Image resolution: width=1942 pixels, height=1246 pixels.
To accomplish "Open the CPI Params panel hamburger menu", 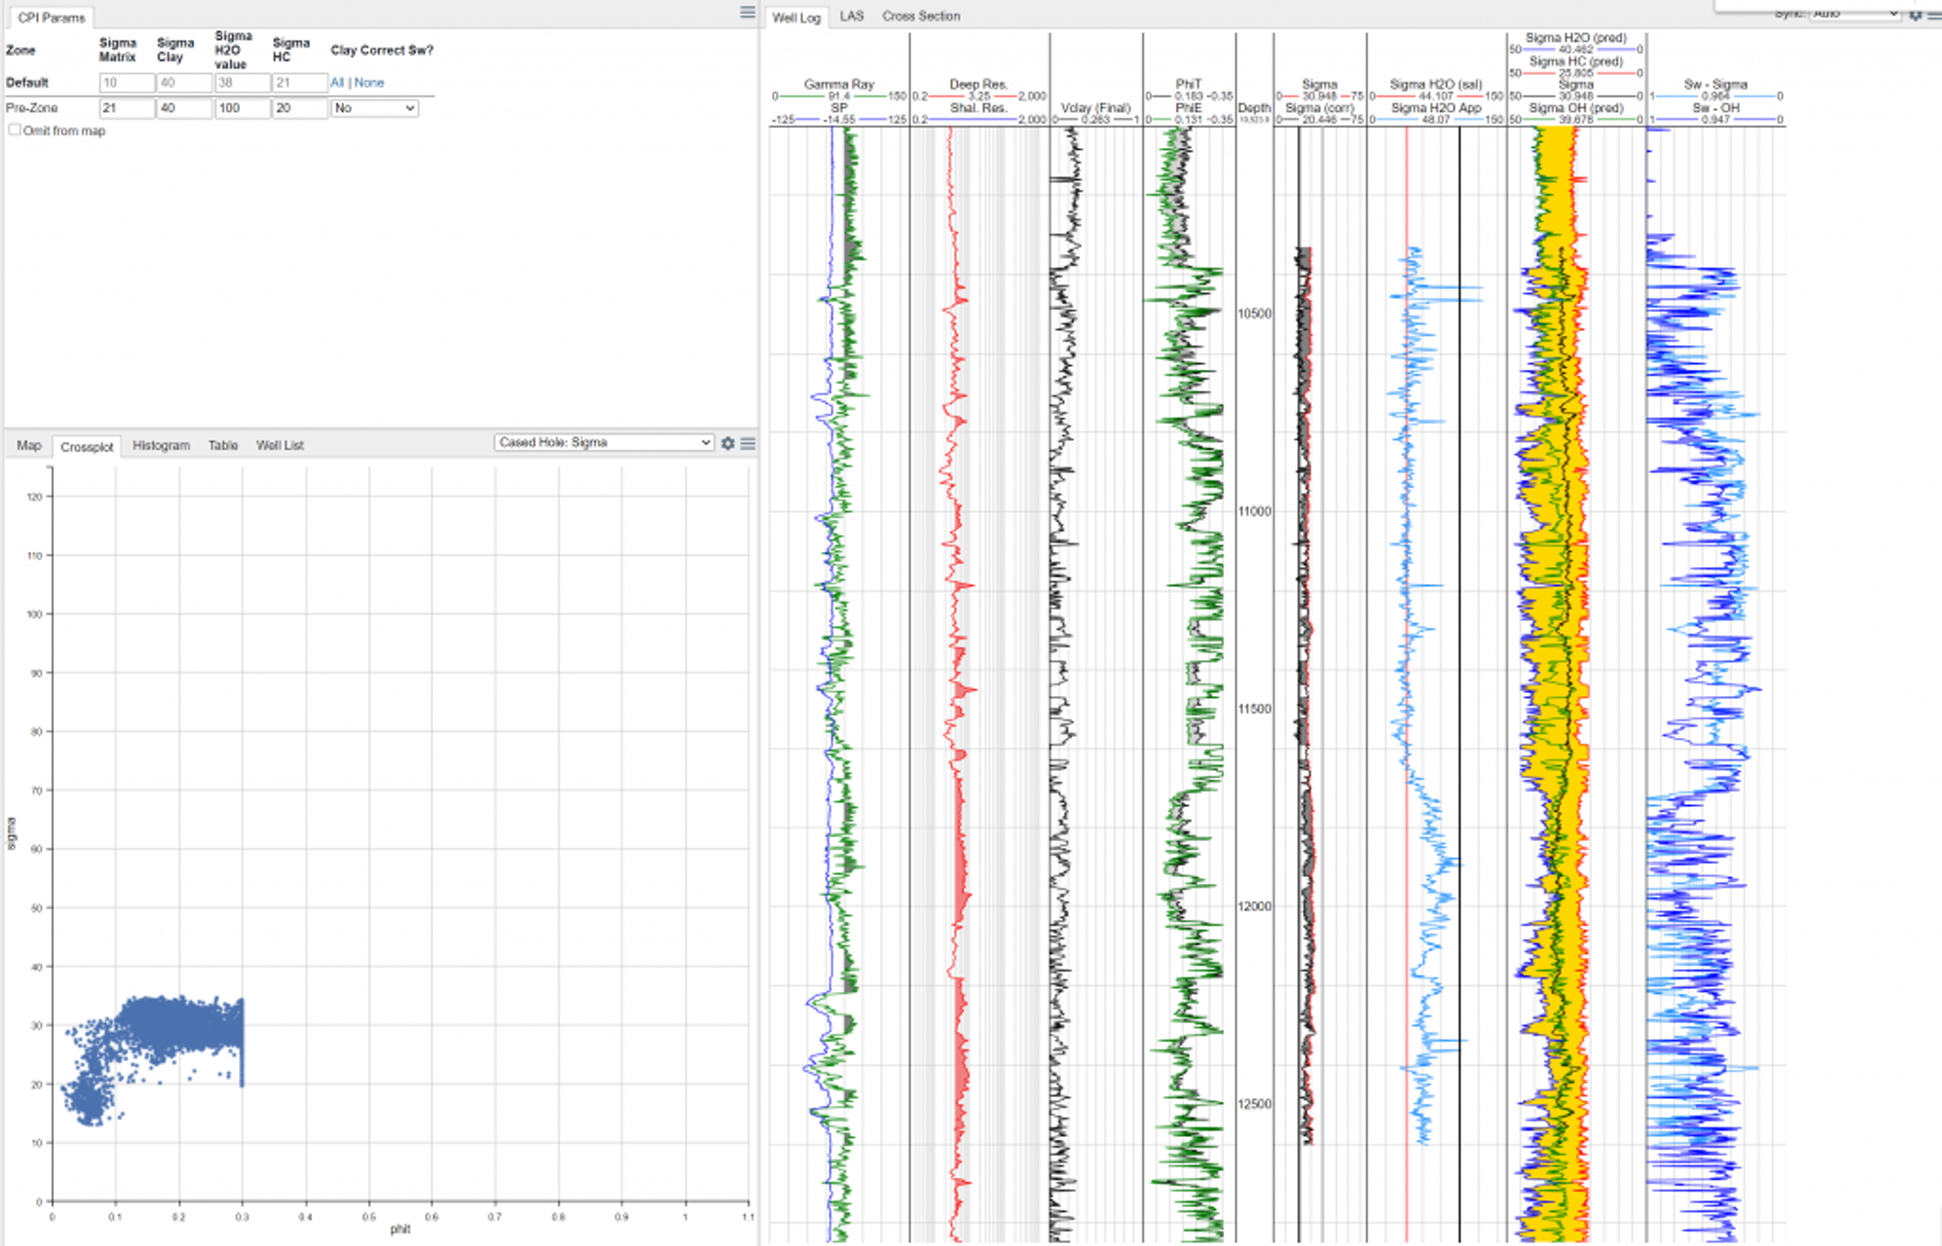I will pos(747,12).
